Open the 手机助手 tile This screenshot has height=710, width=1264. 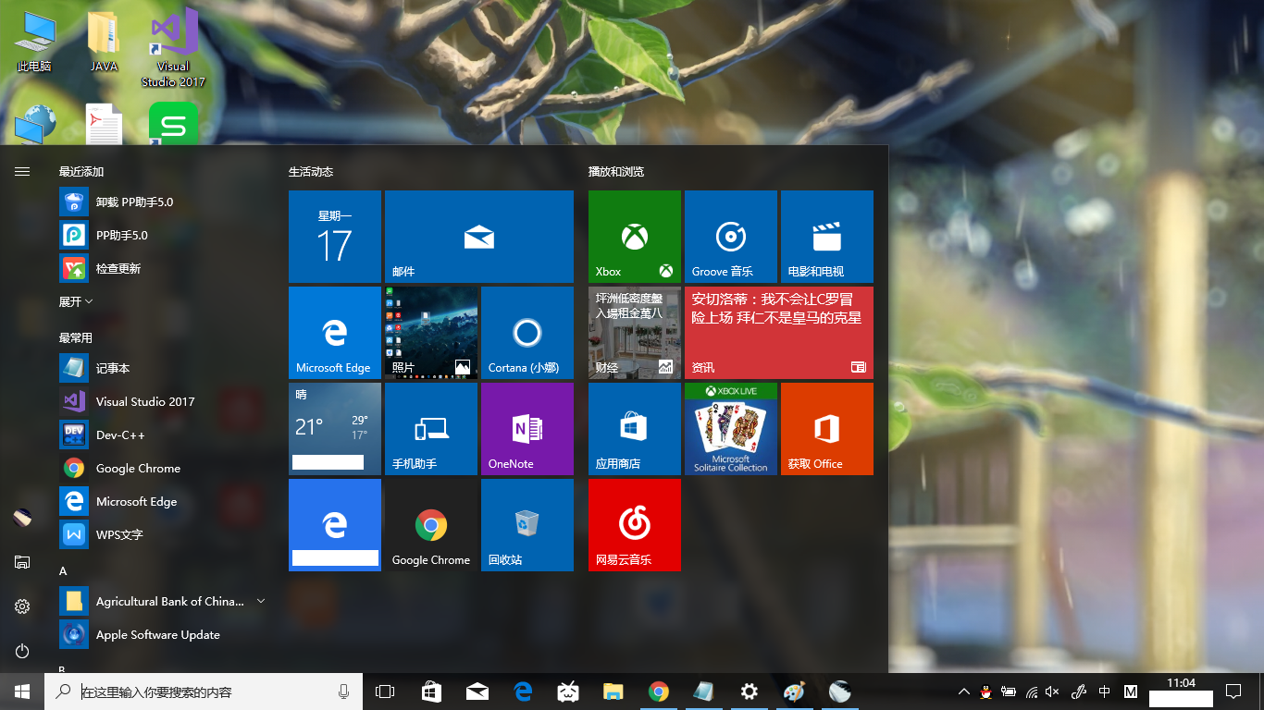(431, 429)
